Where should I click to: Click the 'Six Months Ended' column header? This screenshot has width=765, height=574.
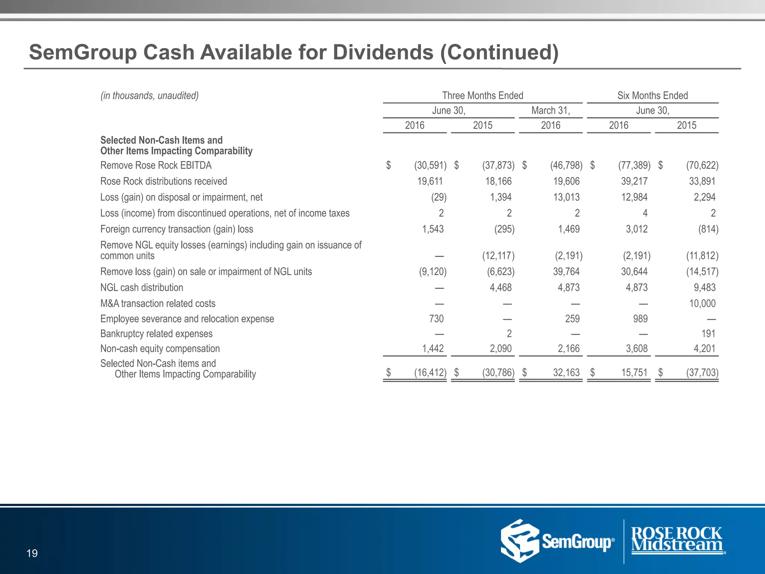click(653, 96)
